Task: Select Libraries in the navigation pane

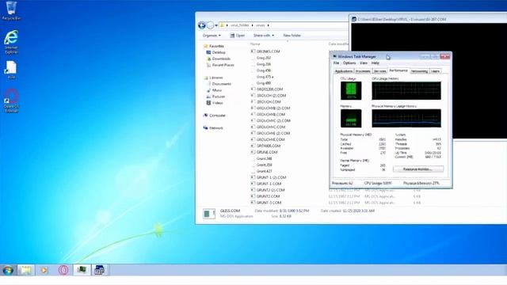Action: 216,78
